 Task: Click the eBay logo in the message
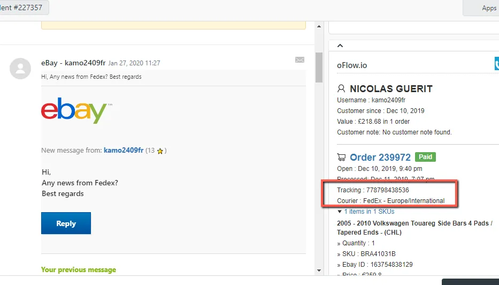tap(76, 110)
